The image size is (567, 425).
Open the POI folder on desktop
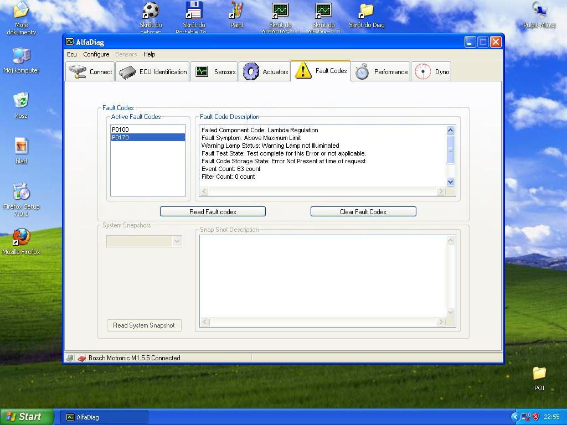point(539,373)
